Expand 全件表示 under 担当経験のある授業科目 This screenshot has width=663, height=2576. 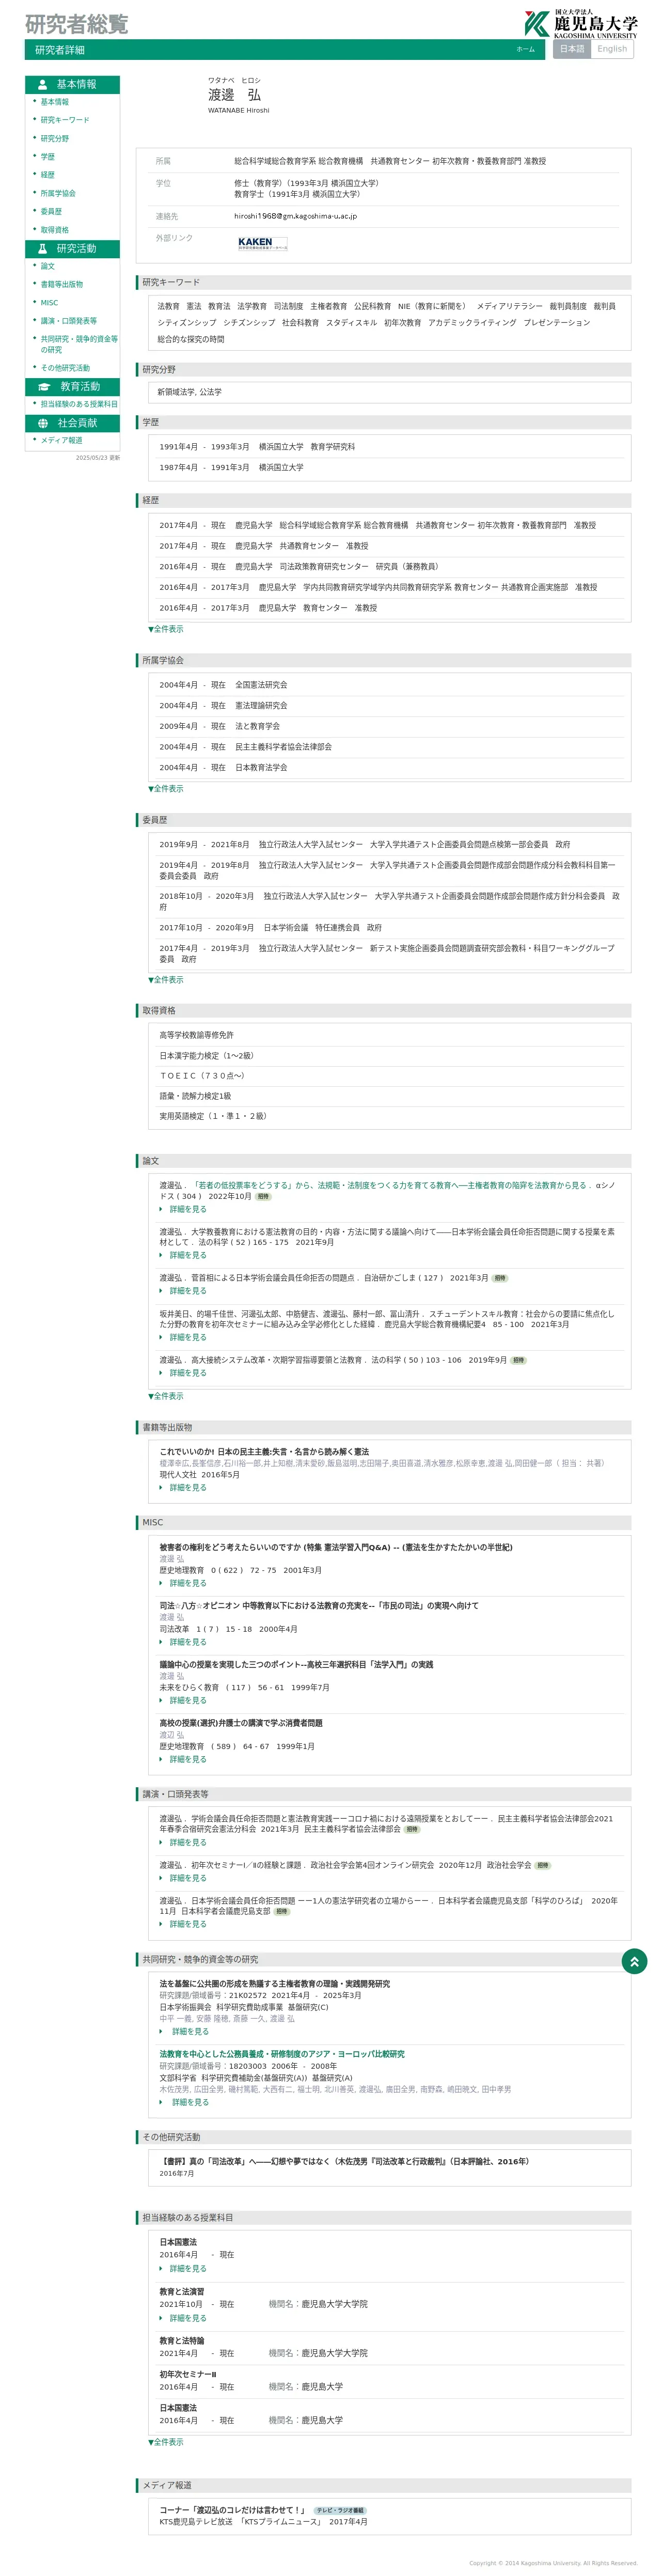[x=166, y=2442]
